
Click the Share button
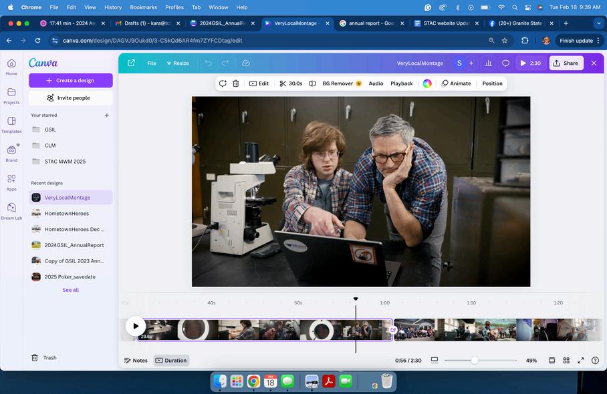pos(566,63)
